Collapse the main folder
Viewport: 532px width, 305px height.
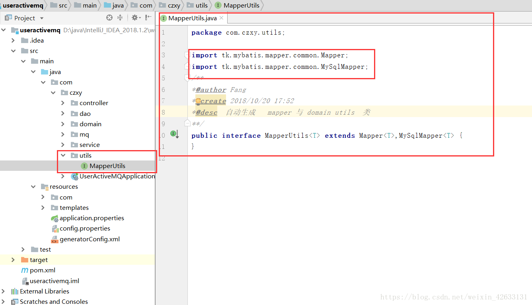coord(23,61)
